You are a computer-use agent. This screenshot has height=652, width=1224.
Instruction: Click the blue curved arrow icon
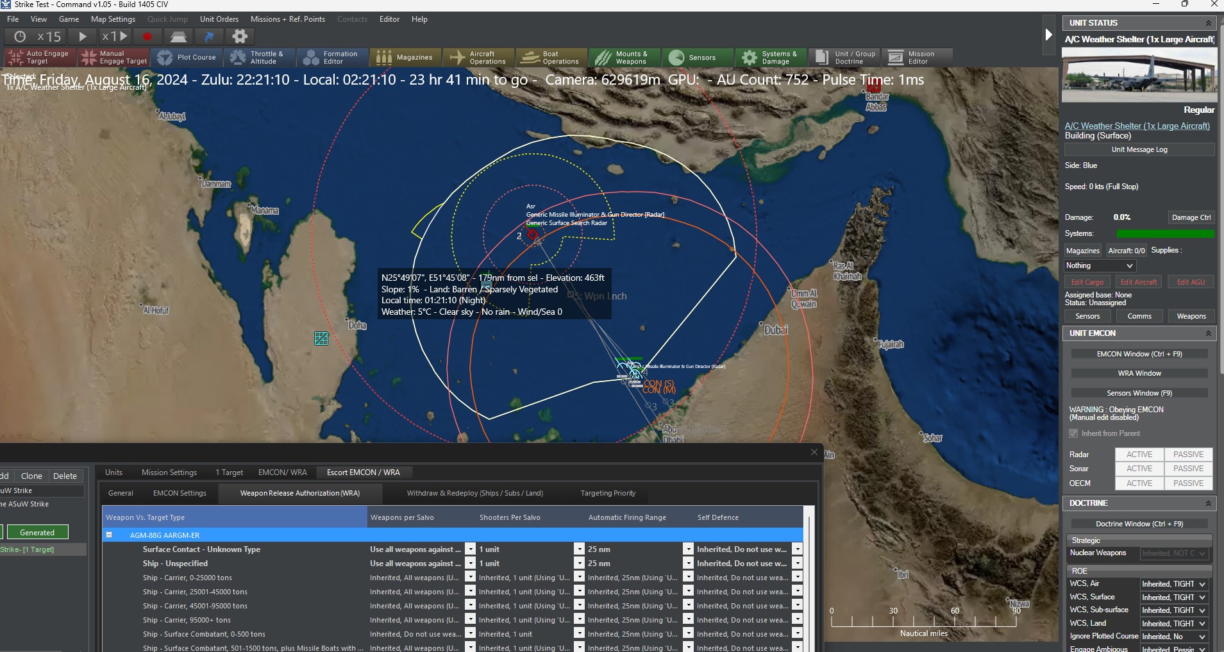(208, 37)
